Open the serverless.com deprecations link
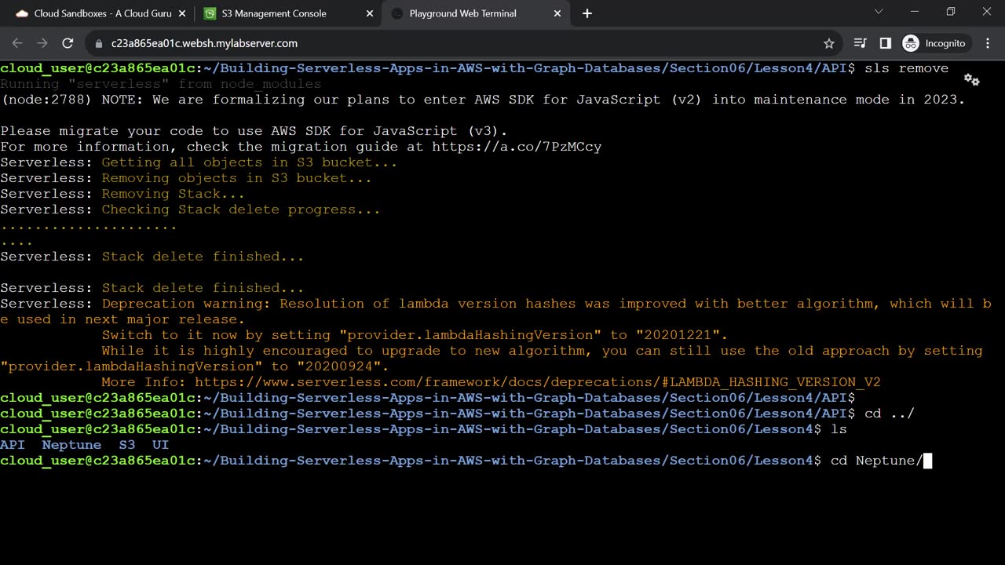 pos(537,382)
